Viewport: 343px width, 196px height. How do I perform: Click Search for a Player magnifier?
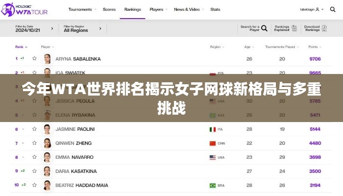tap(264, 28)
